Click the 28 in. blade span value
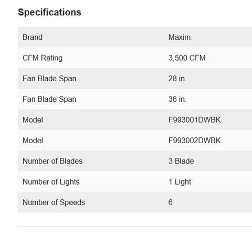The height and width of the screenshot is (236, 252). point(177,79)
